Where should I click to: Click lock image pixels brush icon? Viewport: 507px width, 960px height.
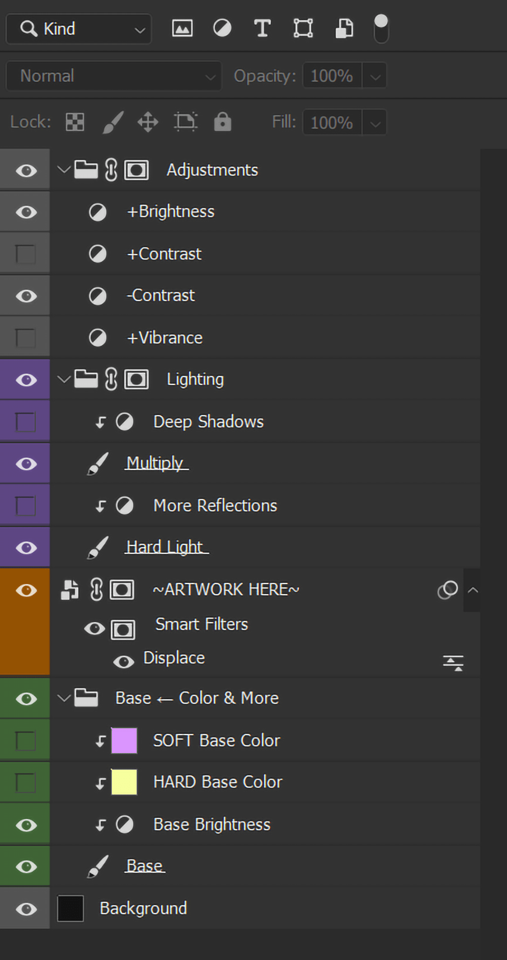[112, 122]
